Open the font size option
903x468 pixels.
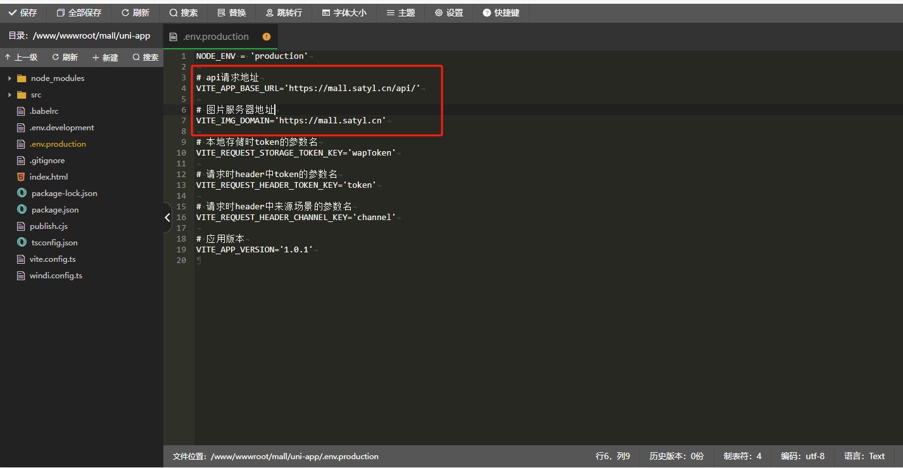[344, 13]
